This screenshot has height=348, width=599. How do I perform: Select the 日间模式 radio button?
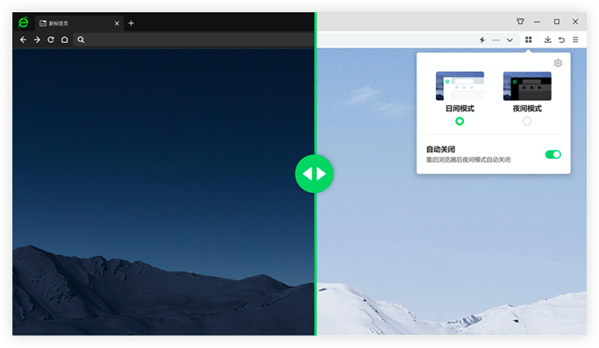(x=460, y=121)
